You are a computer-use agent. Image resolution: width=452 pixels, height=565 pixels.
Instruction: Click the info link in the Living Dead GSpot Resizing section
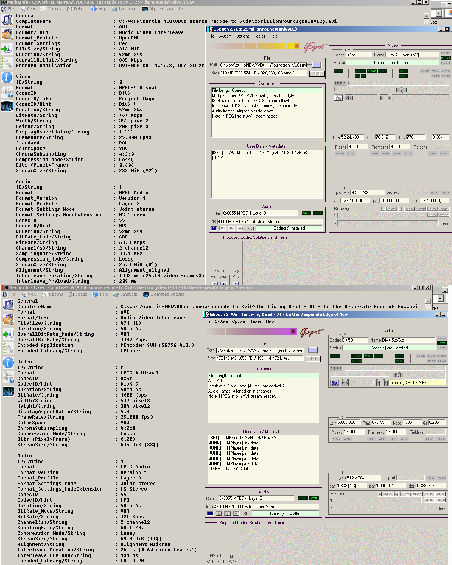(442, 509)
